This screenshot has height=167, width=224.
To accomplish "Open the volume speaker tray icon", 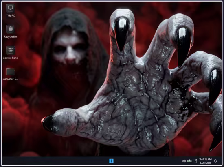I will [x=184, y=161].
